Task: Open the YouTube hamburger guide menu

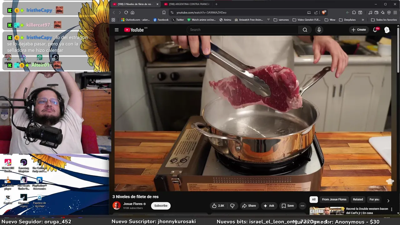Action: [x=117, y=30]
